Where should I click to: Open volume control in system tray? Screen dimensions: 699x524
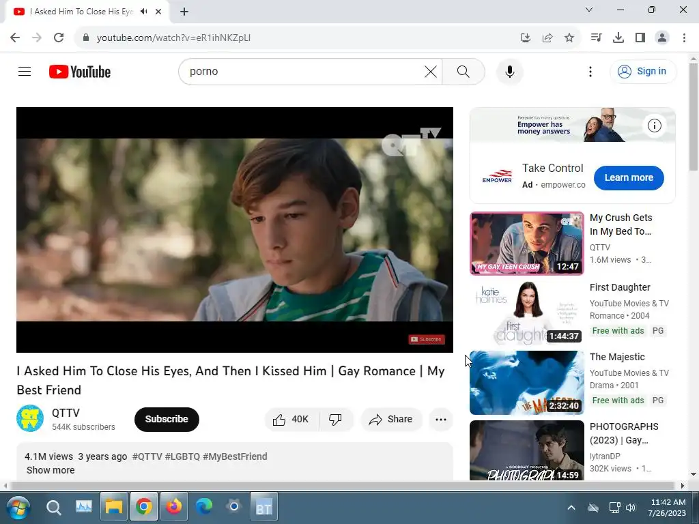click(630, 508)
